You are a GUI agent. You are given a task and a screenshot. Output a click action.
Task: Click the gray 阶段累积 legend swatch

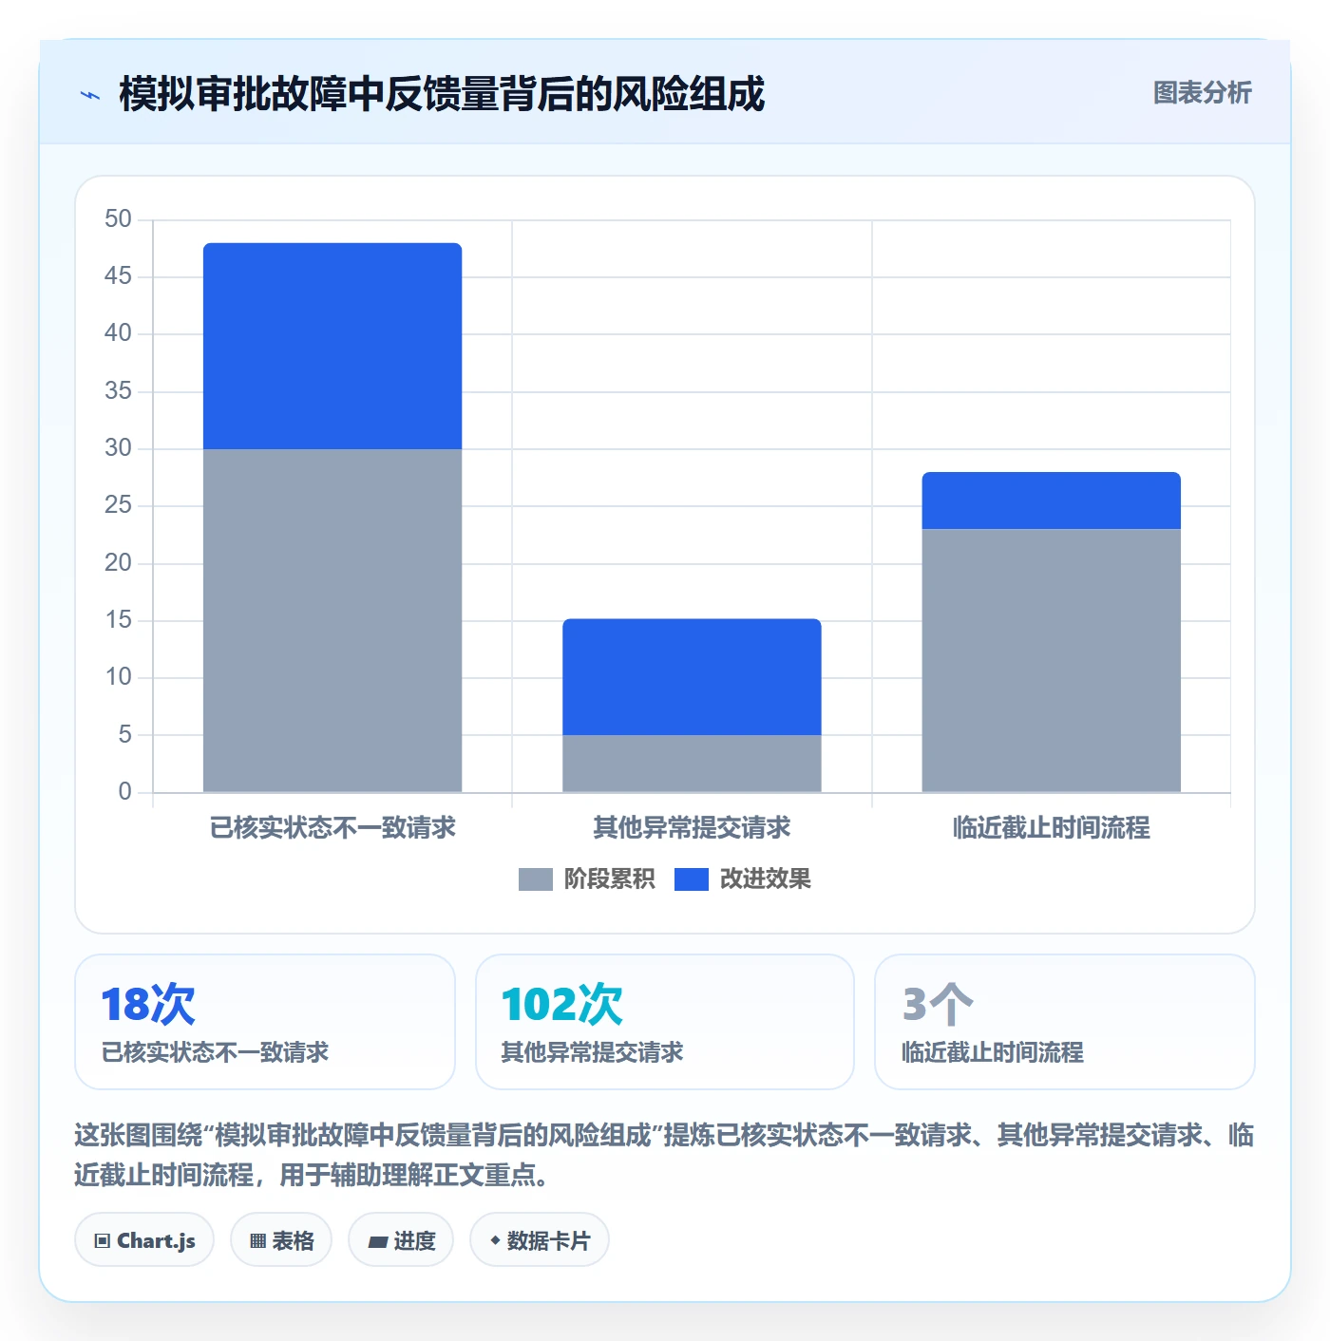(535, 879)
